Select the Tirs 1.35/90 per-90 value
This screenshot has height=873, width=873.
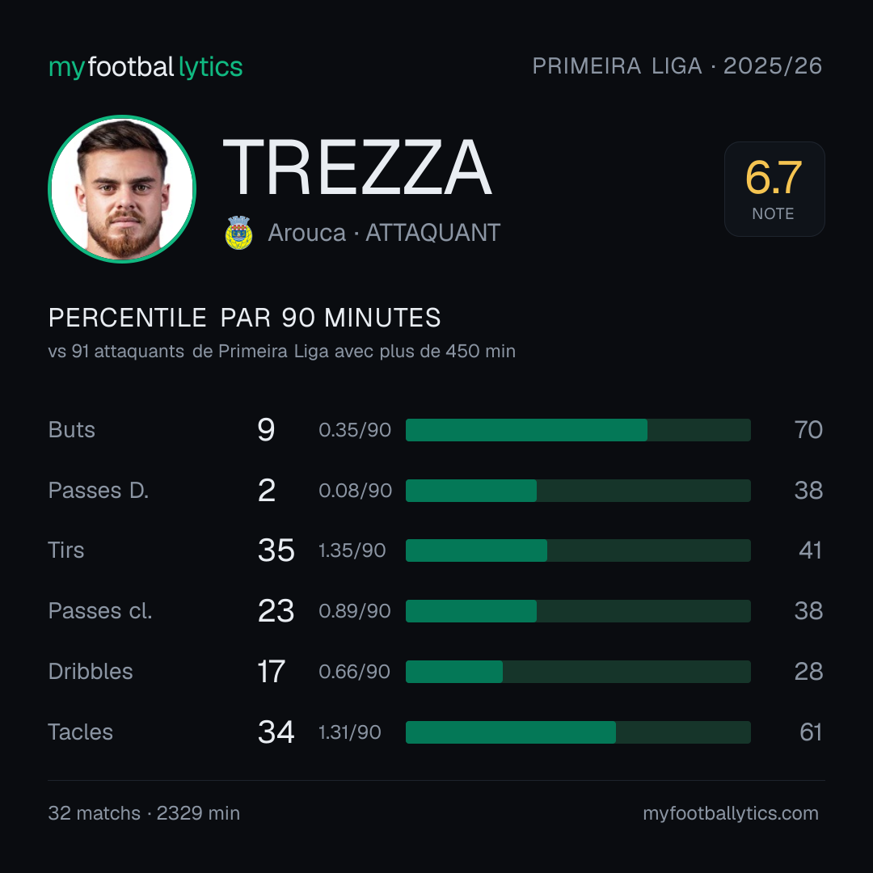coord(352,550)
